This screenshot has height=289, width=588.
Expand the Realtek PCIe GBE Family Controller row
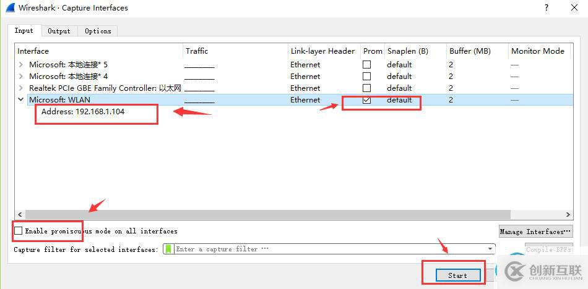pyautogui.click(x=20, y=88)
